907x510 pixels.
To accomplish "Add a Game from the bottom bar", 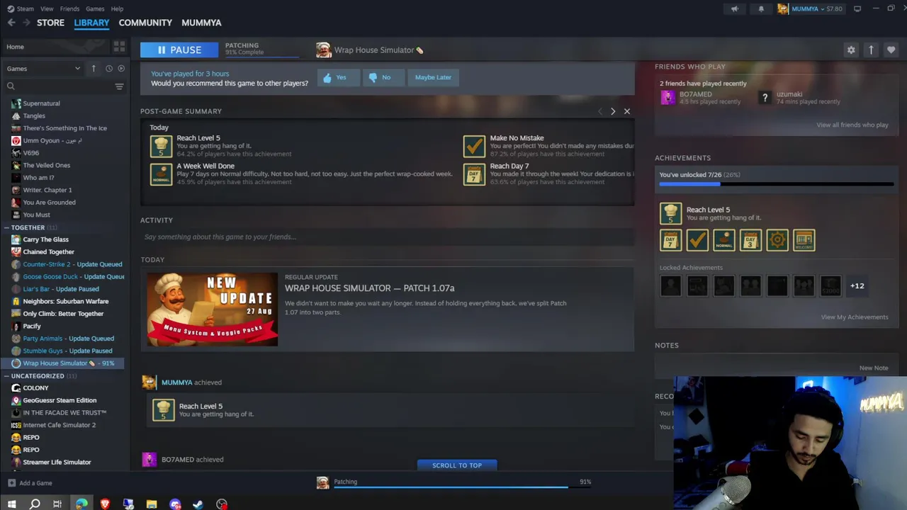I will click(30, 483).
